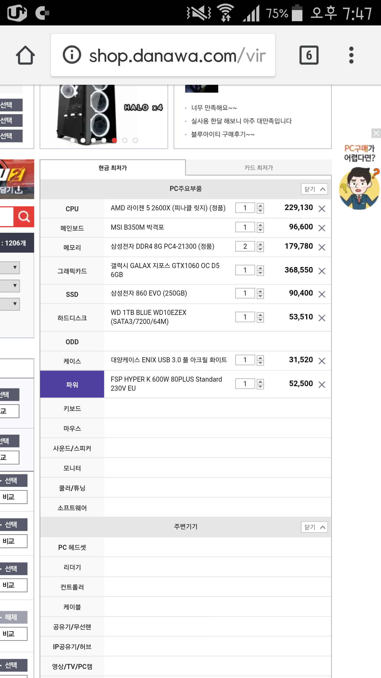
Task: Remove the CPU AMD Ryzen 5 2600X item
Action: pos(322,209)
